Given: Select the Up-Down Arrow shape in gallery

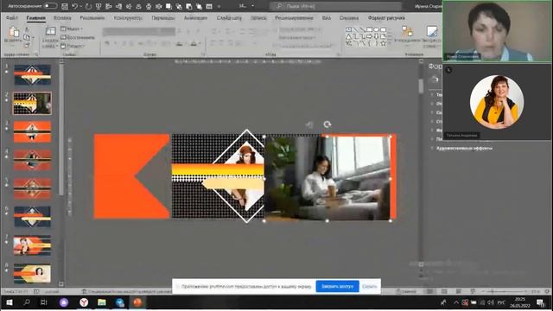Looking at the screenshot, I should [x=377, y=36].
